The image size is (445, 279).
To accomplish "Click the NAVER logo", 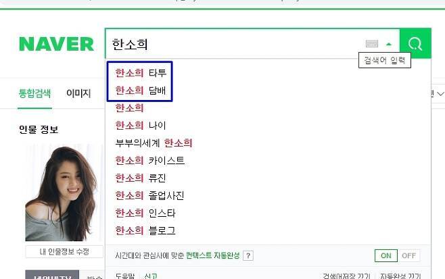I will 56,44.
